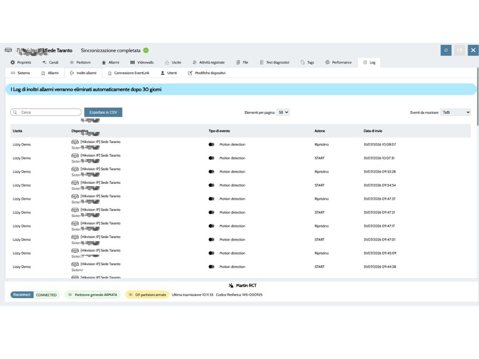Click the Esportare in CSV button
The image size is (479, 359).
(103, 112)
